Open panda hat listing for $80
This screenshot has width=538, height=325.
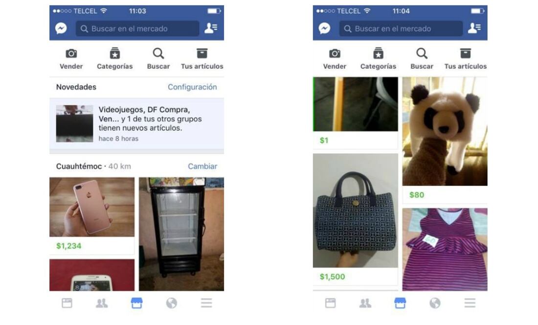[445, 140]
